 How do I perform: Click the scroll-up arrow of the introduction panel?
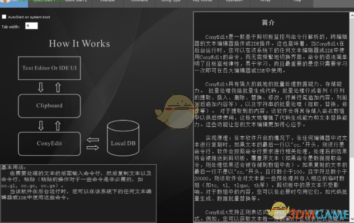pyautogui.click(x=352, y=15)
